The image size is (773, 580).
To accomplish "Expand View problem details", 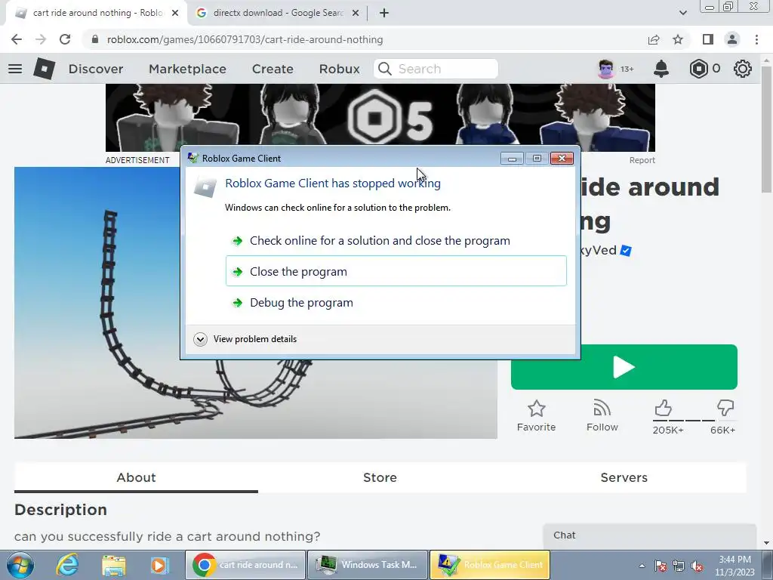I will [x=245, y=339].
